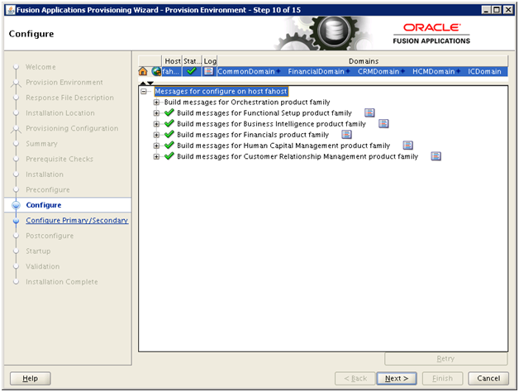Click the Host column header

point(172,61)
